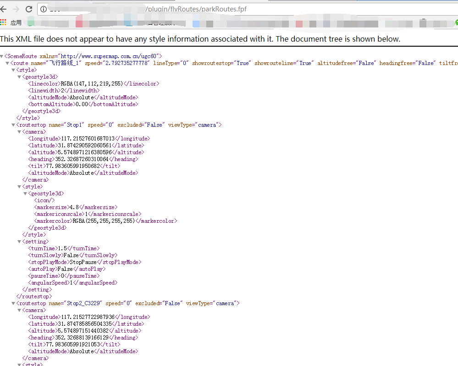
Task: Collapse the geostyle3d node containing linecolor
Action: click(x=19, y=77)
